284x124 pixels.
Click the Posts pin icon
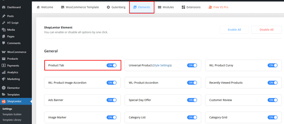[3, 16]
